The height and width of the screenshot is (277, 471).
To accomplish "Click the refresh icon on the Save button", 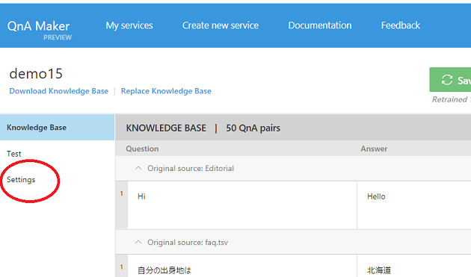I will pos(447,80).
